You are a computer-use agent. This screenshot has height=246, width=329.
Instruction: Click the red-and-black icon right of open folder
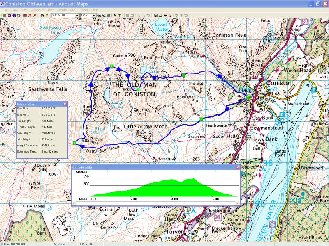pyautogui.click(x=165, y=15)
